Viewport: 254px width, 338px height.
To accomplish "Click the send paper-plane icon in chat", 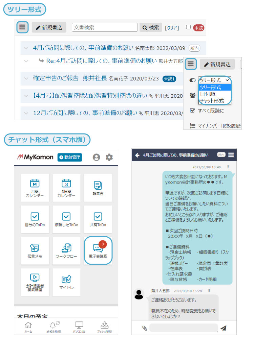I will 223,328.
